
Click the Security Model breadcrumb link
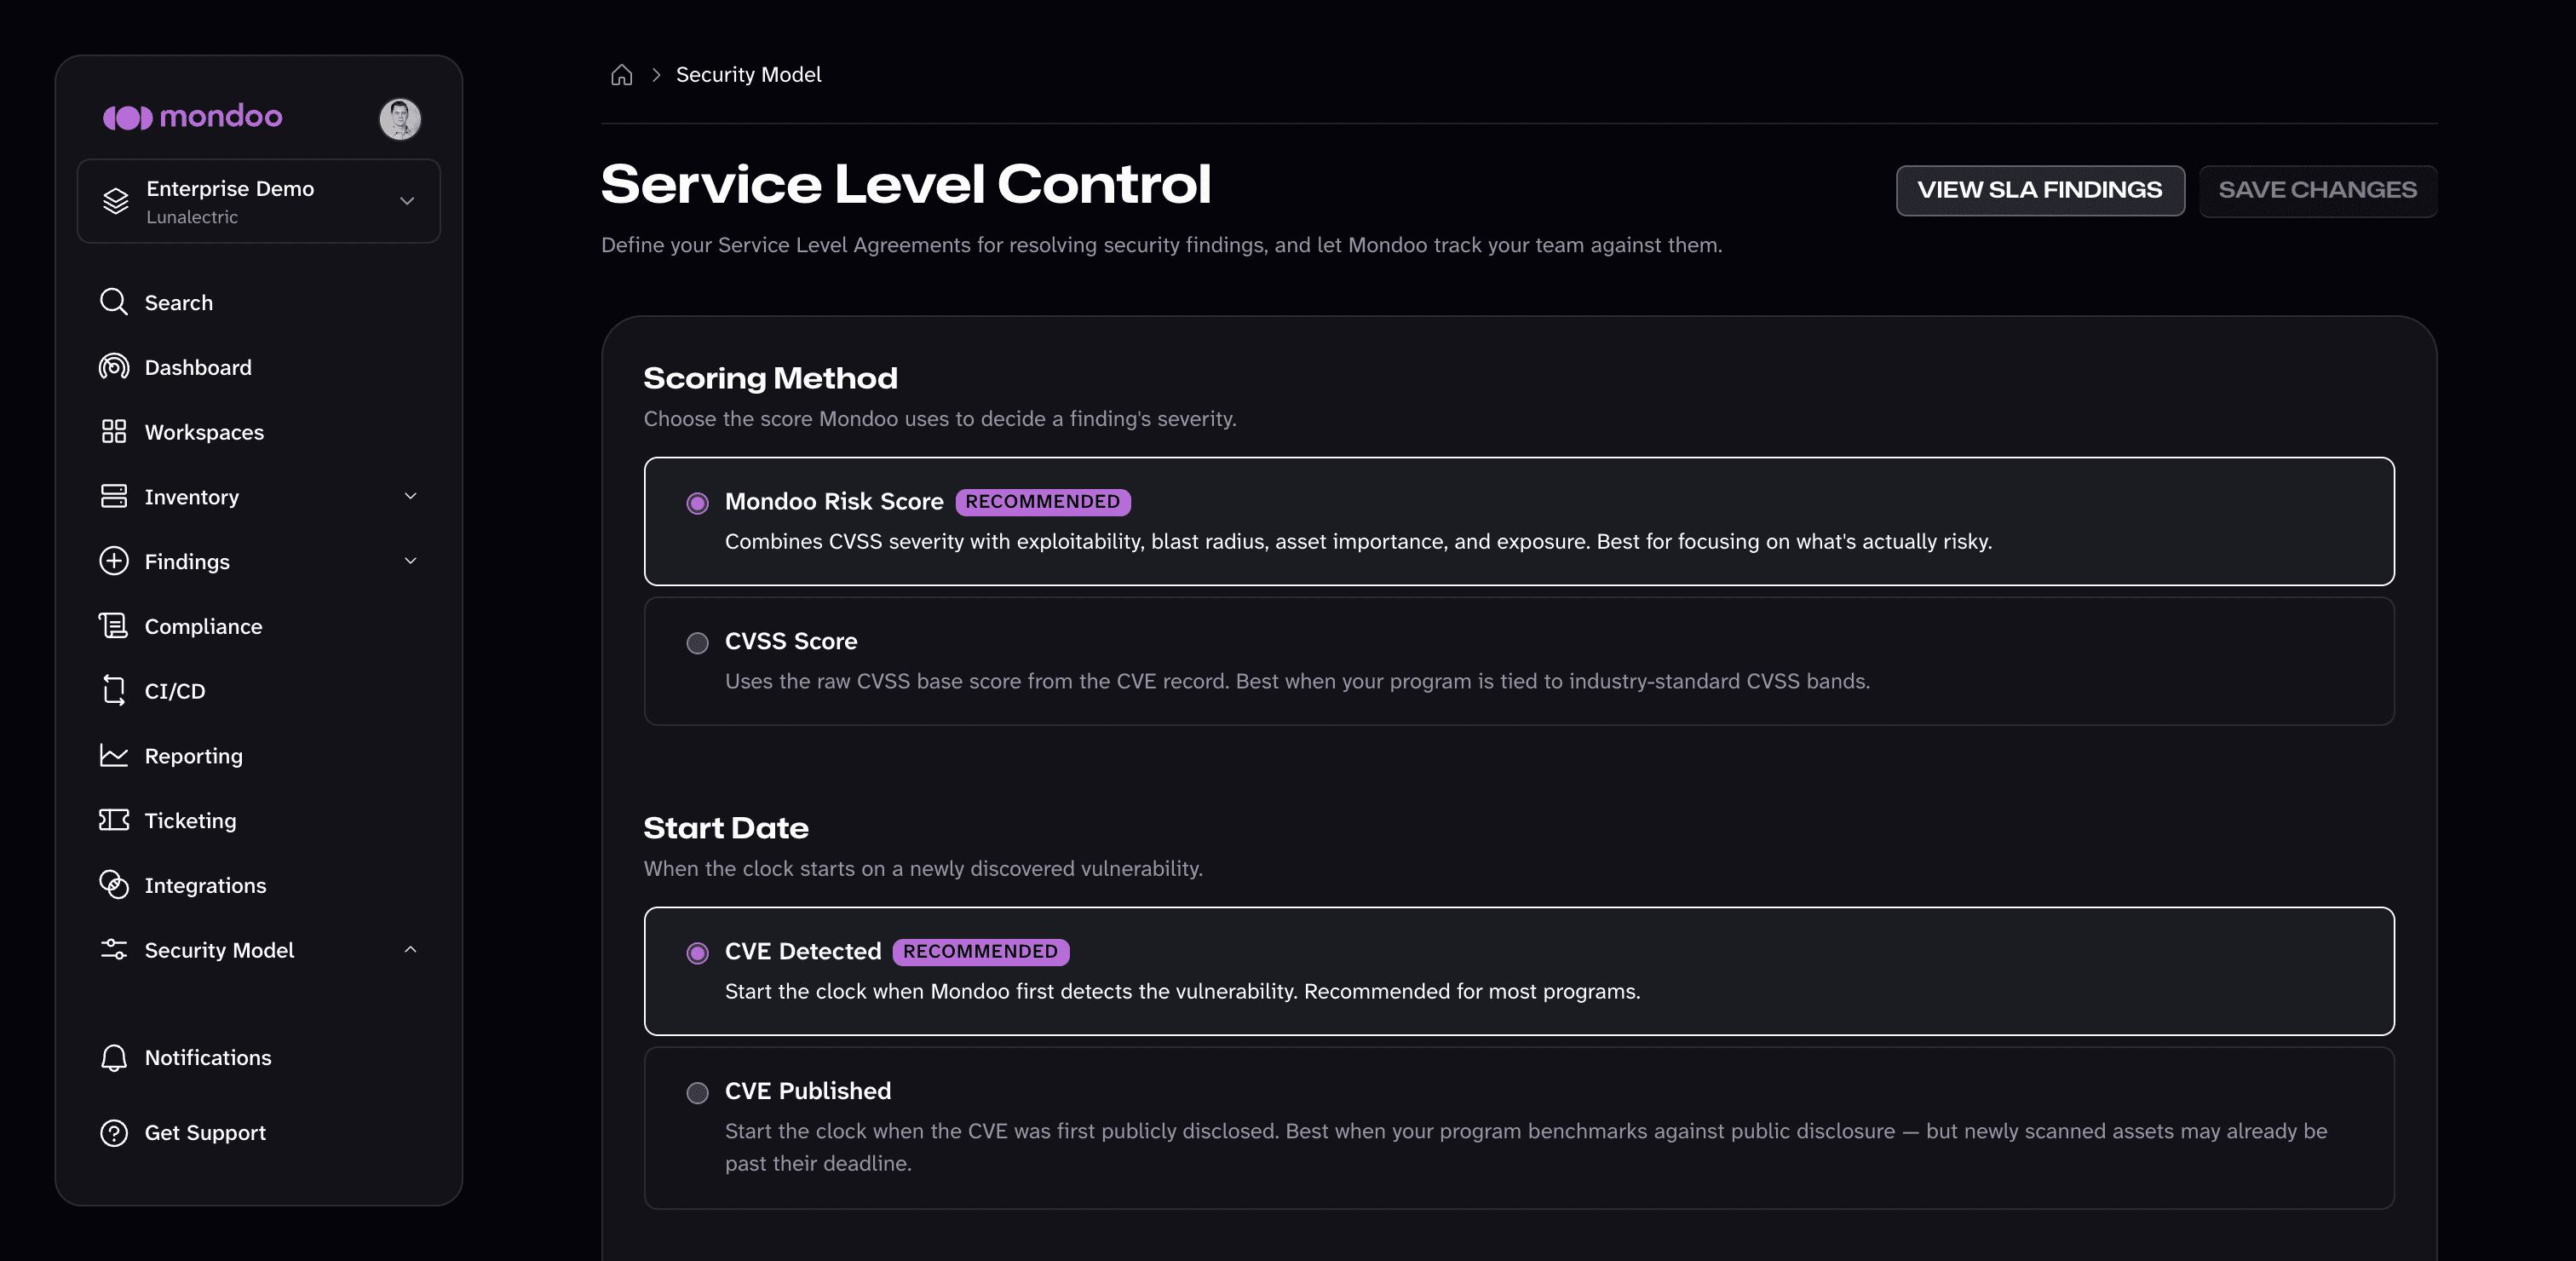pos(748,75)
